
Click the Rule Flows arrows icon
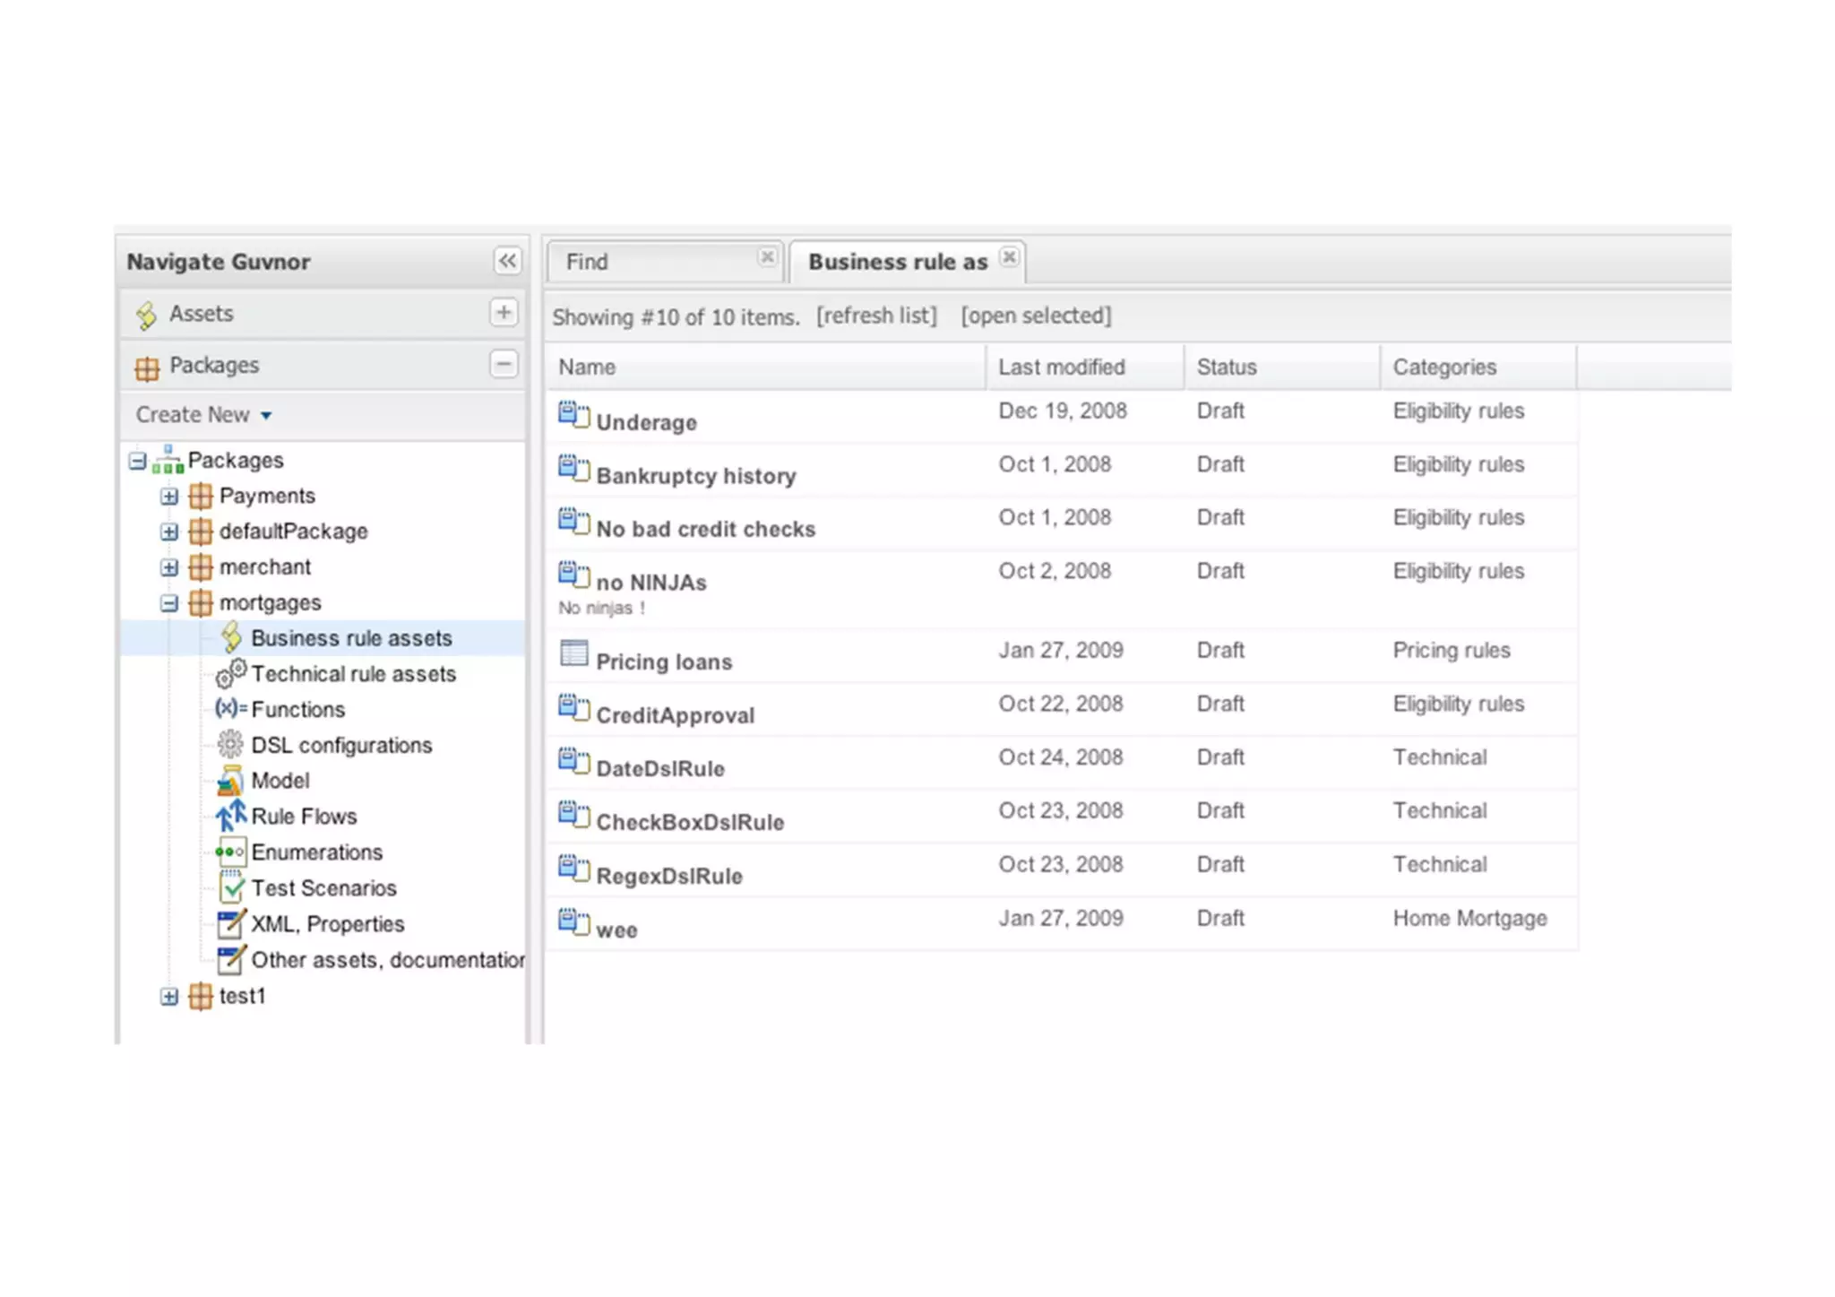pyautogui.click(x=230, y=816)
